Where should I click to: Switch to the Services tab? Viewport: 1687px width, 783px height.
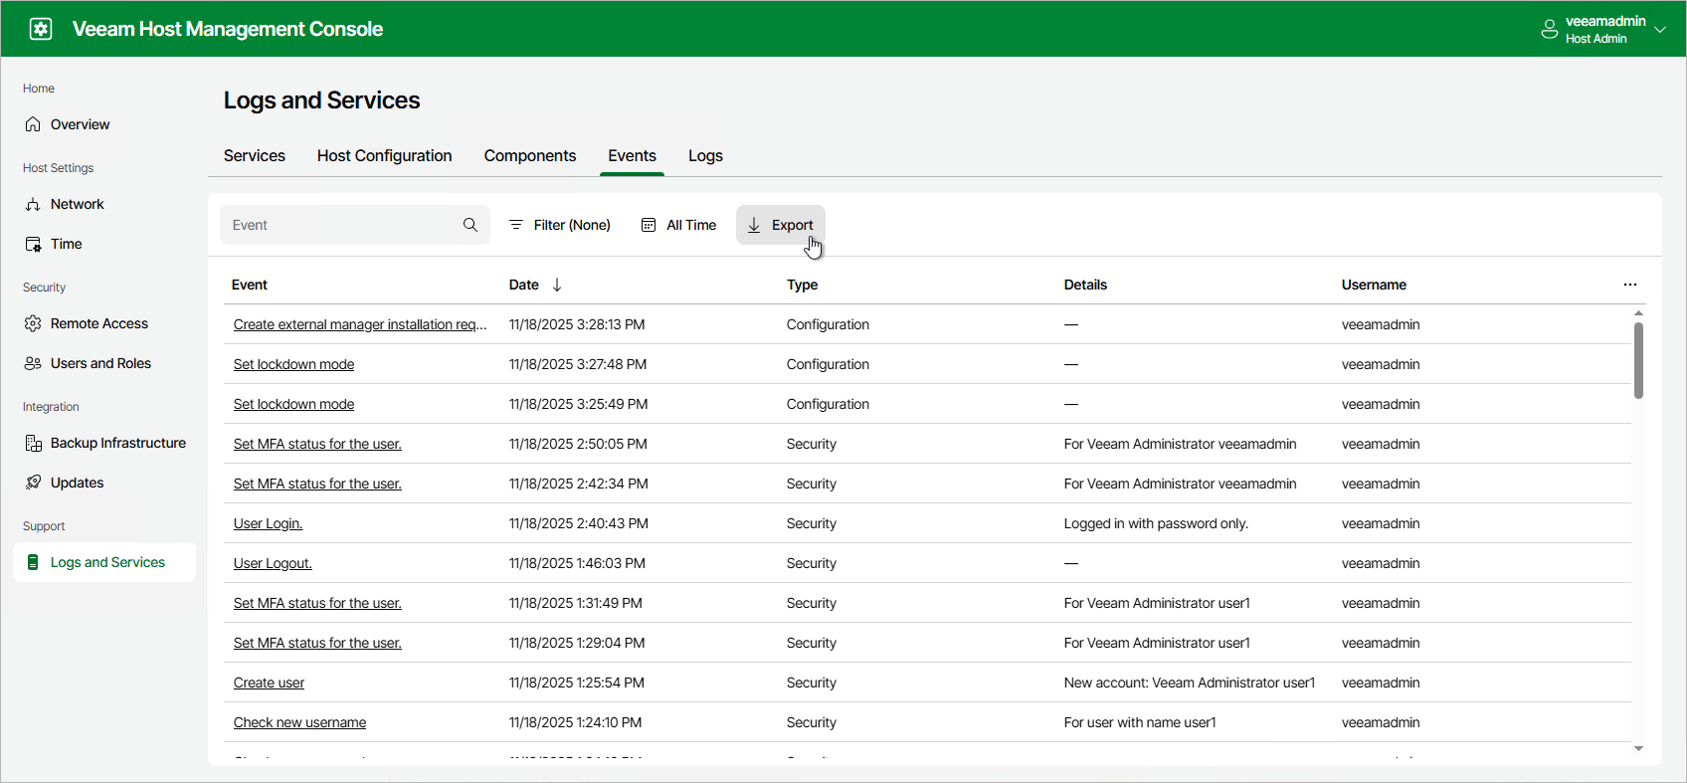point(255,156)
